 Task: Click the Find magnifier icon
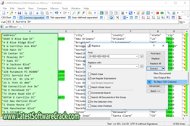(74, 13)
